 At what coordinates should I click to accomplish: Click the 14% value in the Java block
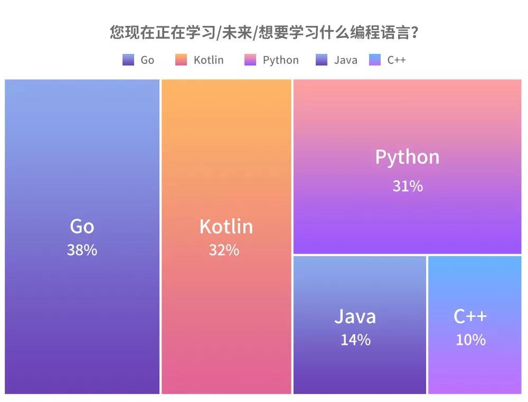click(x=355, y=340)
